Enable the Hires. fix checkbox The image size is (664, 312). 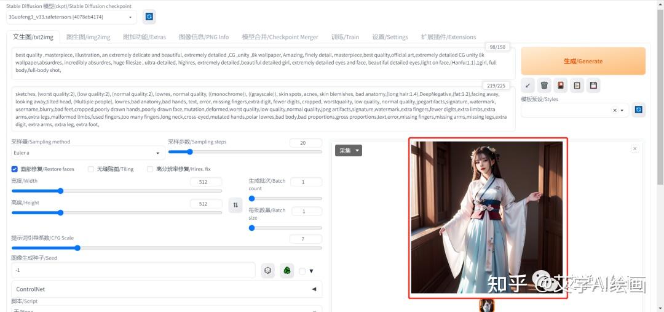[x=150, y=169]
